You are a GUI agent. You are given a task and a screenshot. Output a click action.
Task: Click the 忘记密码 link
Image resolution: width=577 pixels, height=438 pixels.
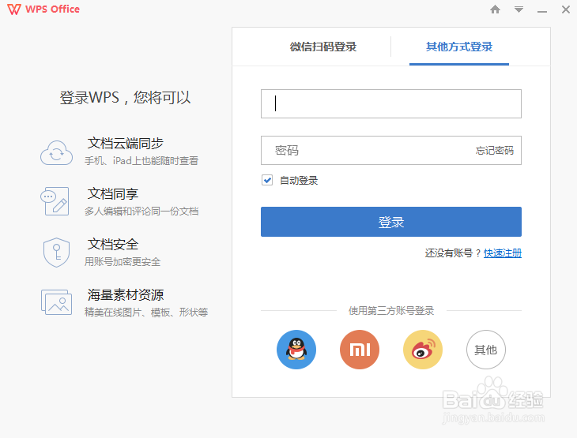tap(495, 150)
